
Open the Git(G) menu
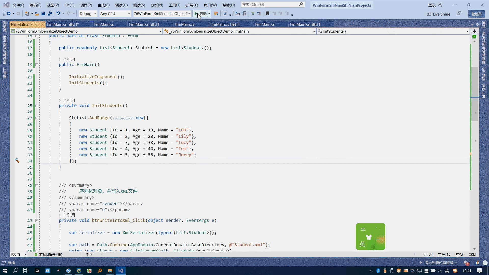pyautogui.click(x=70, y=5)
